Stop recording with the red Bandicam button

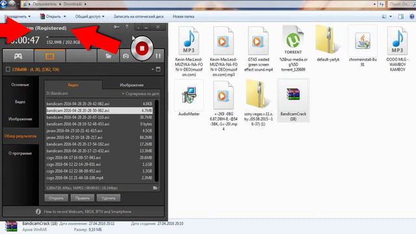click(x=142, y=49)
